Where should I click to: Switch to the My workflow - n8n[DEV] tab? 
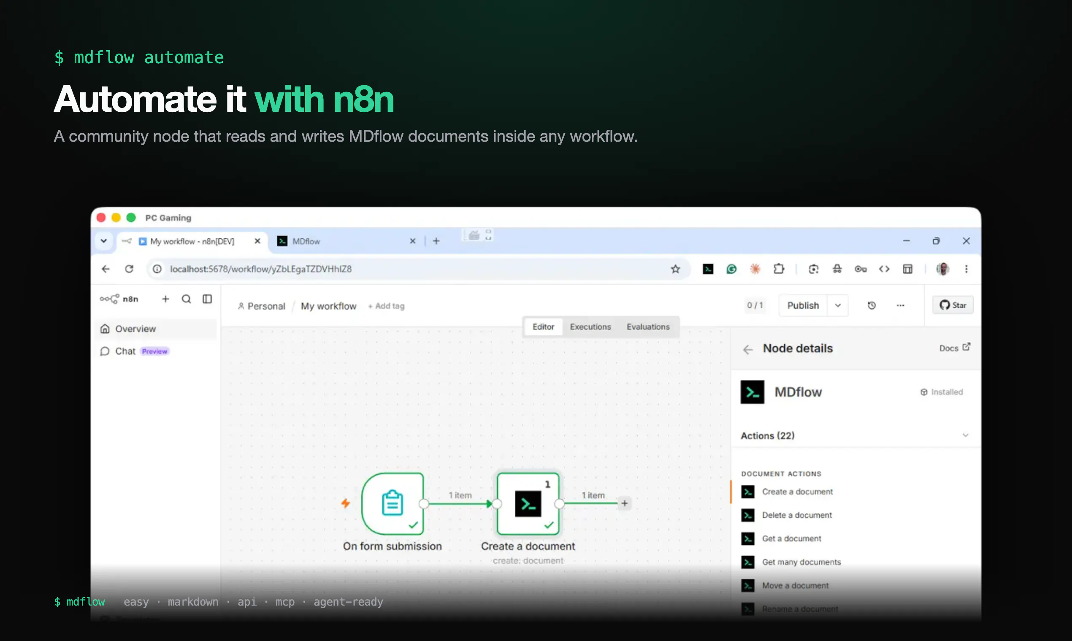click(192, 241)
